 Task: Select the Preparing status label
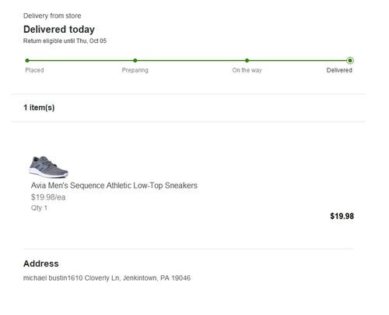(x=135, y=70)
